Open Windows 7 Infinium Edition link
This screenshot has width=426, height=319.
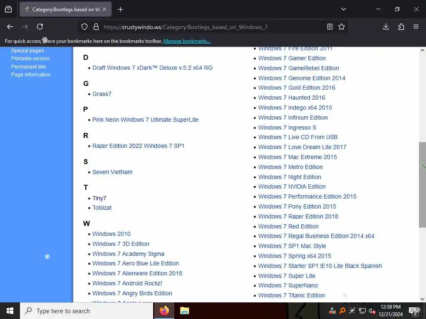[293, 118]
